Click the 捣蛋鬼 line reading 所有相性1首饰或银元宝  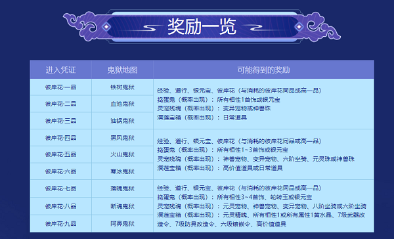click(x=219, y=100)
